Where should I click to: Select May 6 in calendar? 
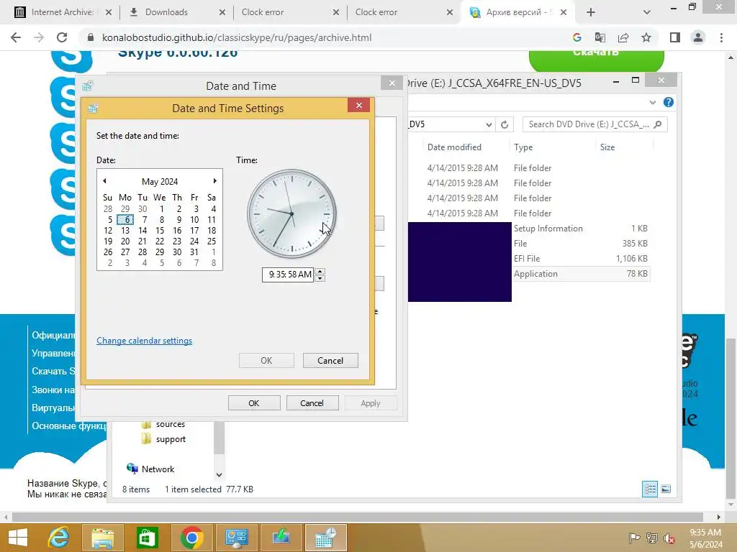(x=125, y=220)
